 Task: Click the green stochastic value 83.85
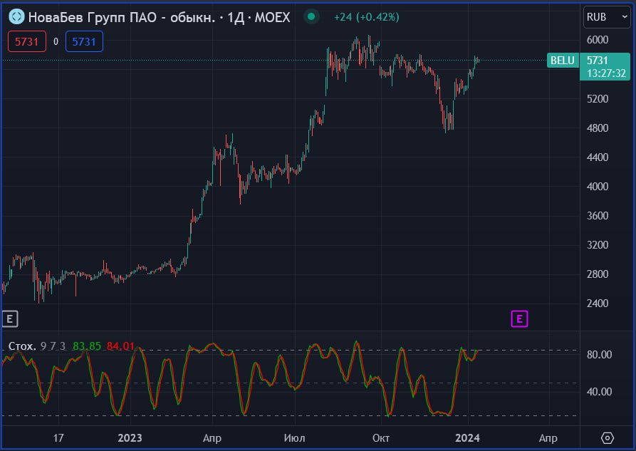coord(87,346)
